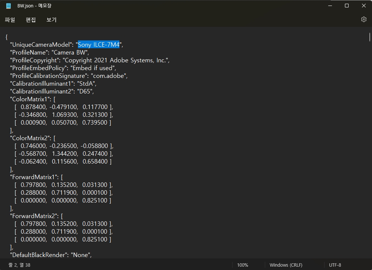Click value 0.746000 in ColorMatrix2
The width and height of the screenshot is (372, 270).
point(33,146)
